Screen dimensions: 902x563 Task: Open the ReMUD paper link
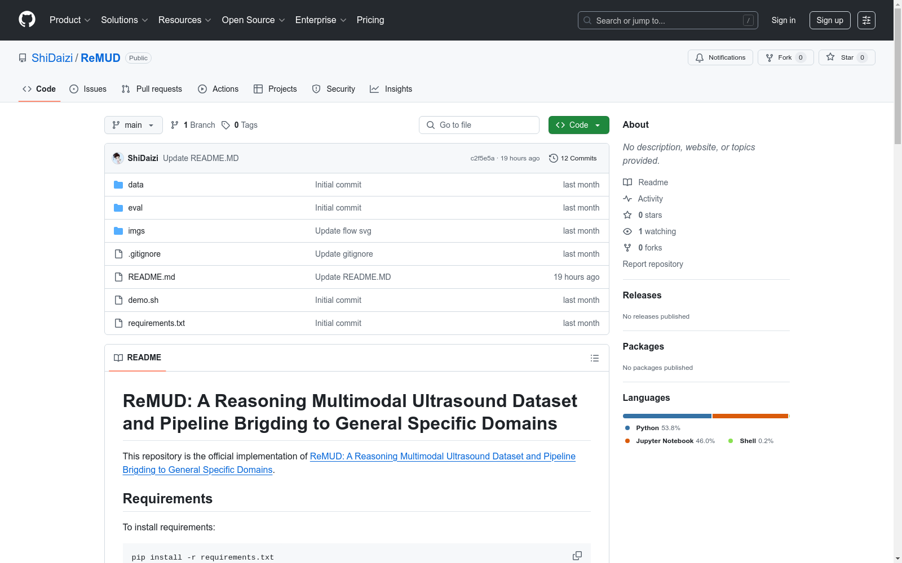pyautogui.click(x=442, y=457)
